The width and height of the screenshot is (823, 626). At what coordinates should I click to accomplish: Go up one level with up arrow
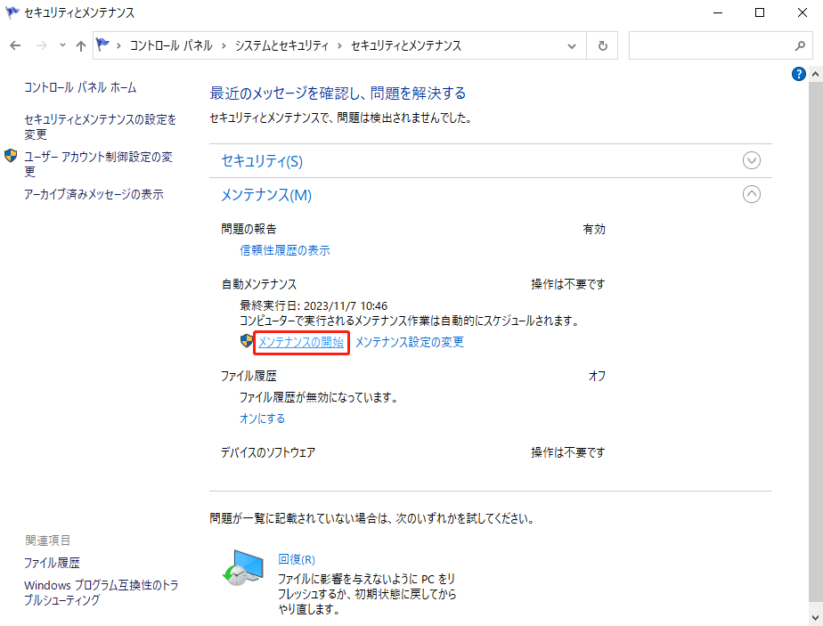(x=80, y=45)
